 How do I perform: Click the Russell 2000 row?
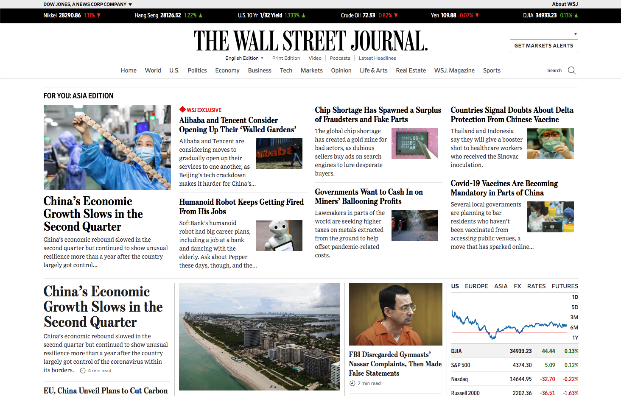coord(515,393)
